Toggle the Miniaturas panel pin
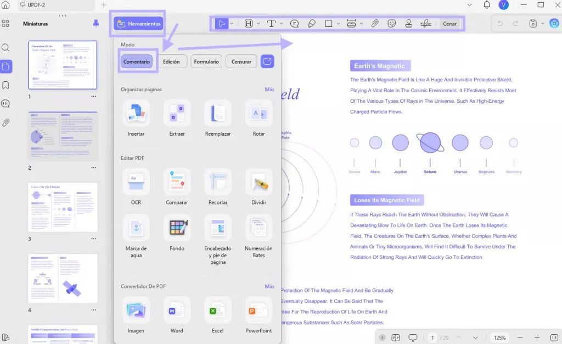The image size is (562, 344). tap(95, 23)
